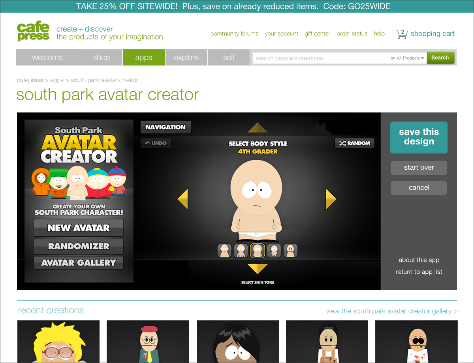474x363 pixels.
Task: Return to app list
Action: (419, 272)
